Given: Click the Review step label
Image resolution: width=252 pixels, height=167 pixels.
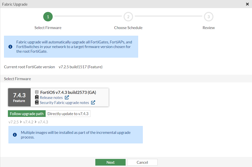Looking at the screenshot, I should pos(209,28).
